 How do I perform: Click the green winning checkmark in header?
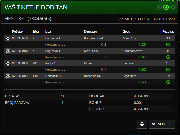[166, 7]
